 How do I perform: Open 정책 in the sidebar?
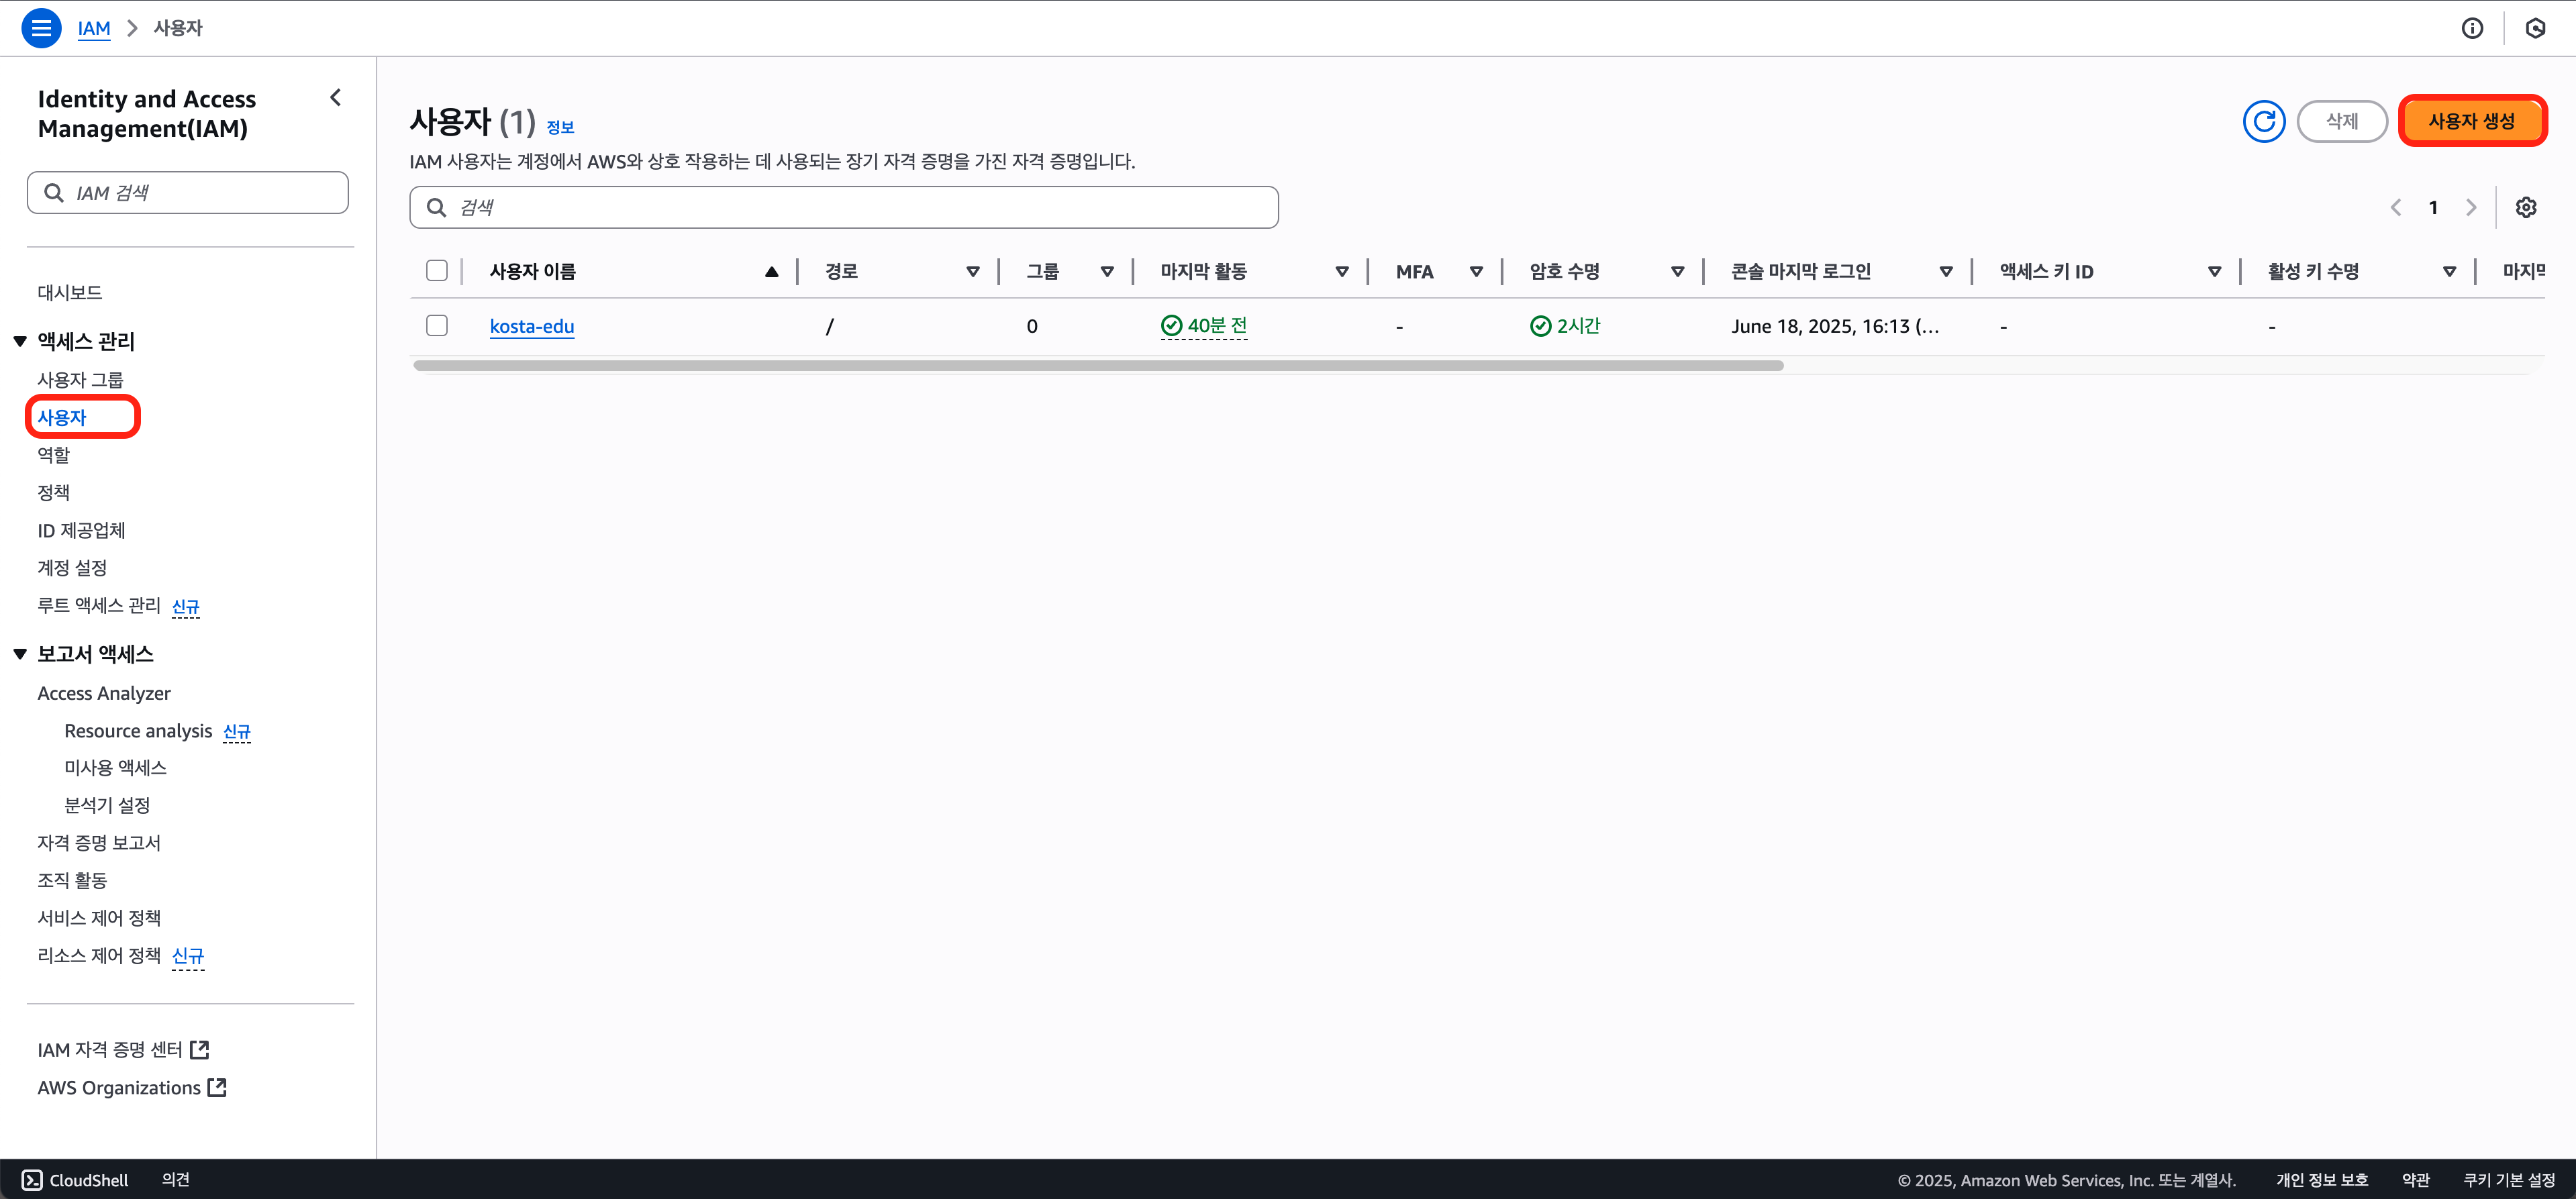point(54,492)
